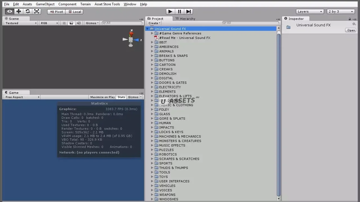Open the Scene panel options menu icon
The width and height of the screenshot is (360, 202).
pos(141,19)
